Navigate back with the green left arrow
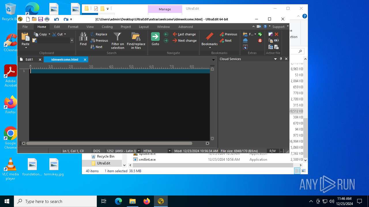Viewport: 369px width, 207px height. click(x=166, y=34)
